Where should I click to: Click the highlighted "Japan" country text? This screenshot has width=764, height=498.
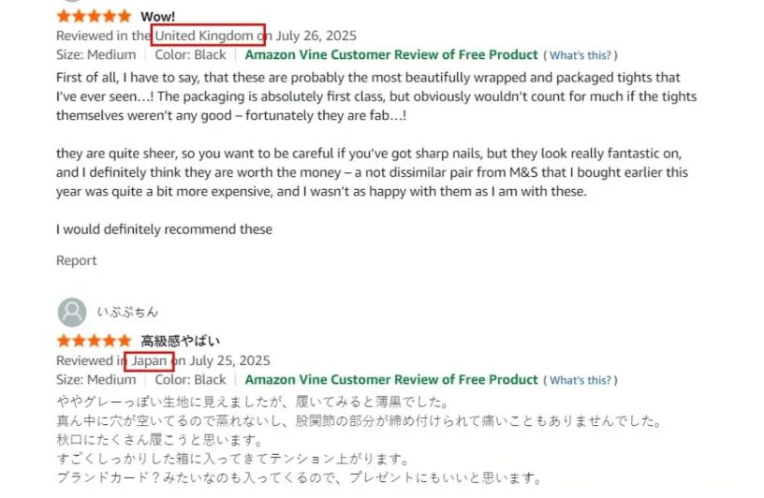coord(149,360)
